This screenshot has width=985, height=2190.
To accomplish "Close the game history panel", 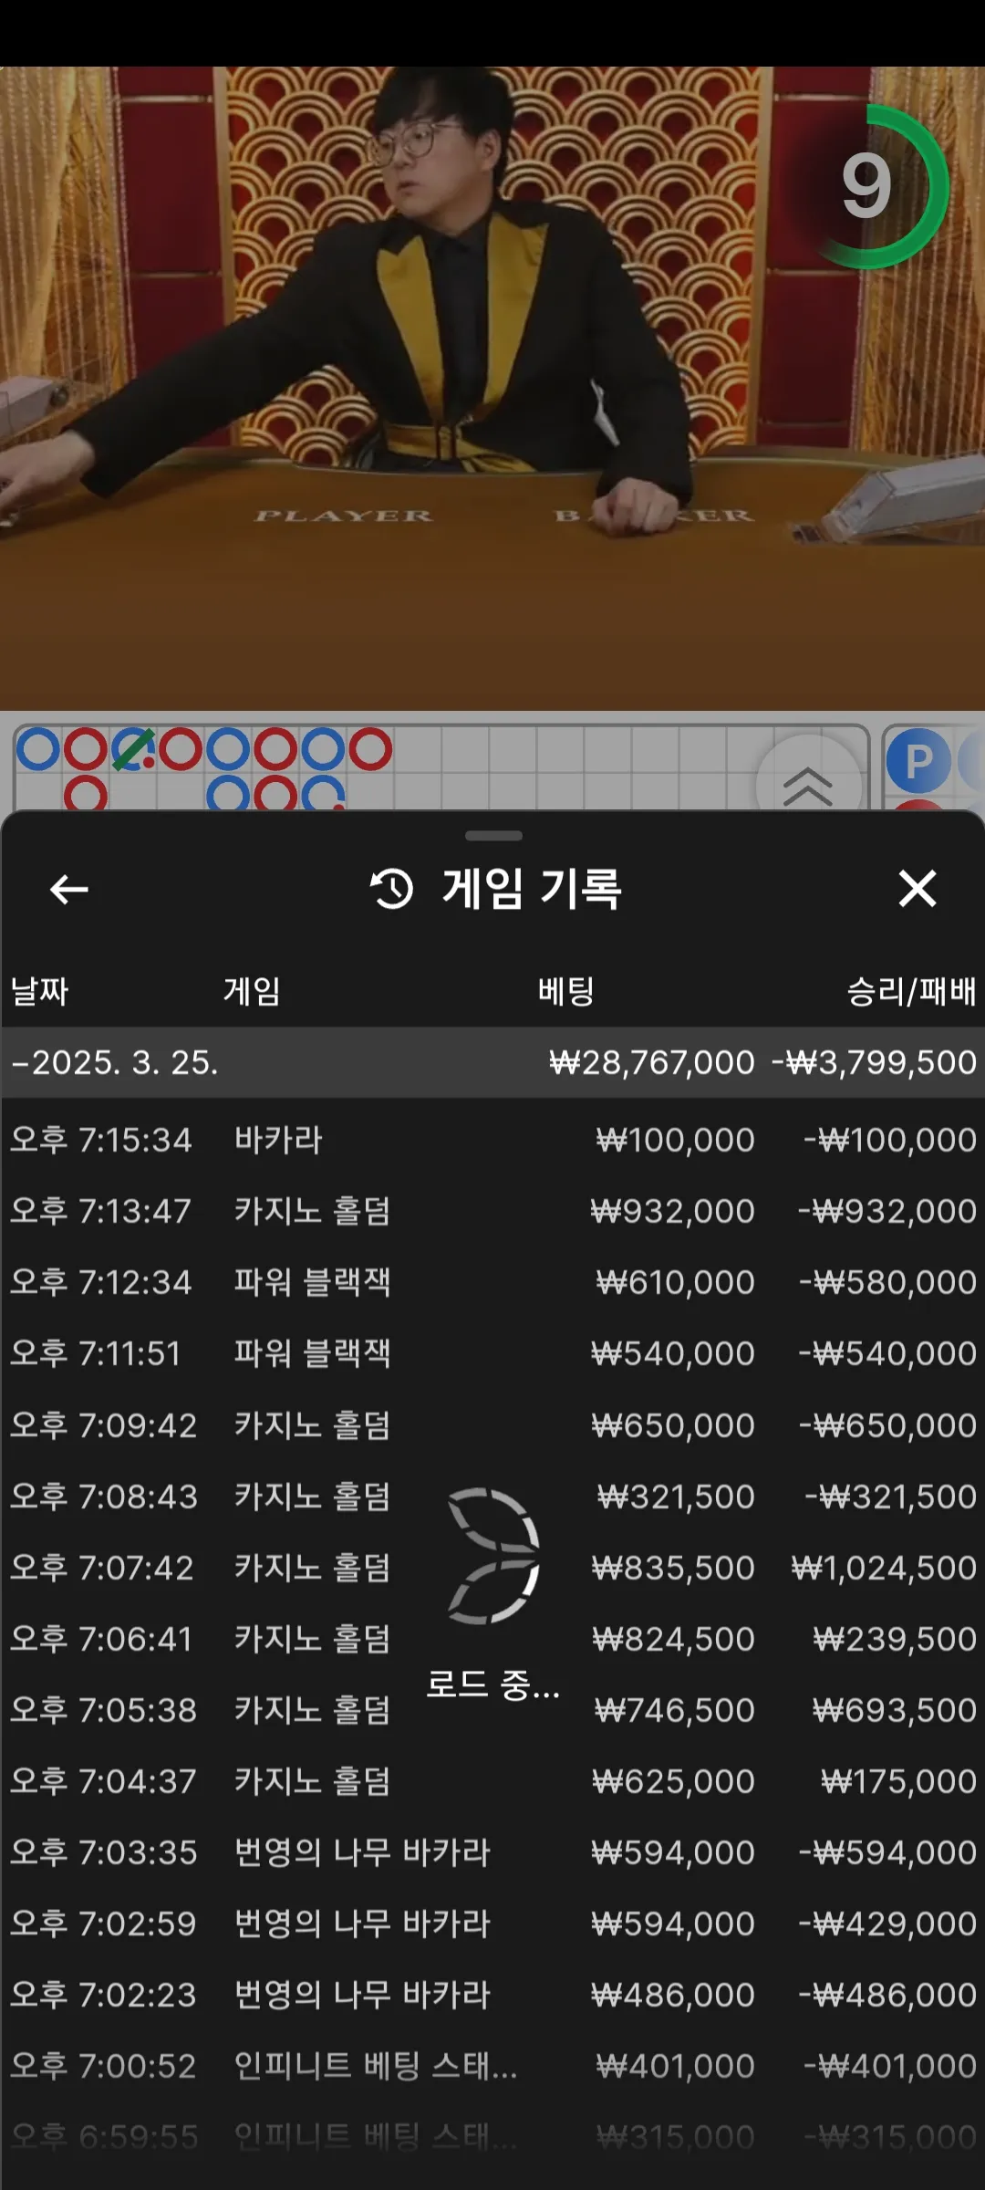I will (x=917, y=888).
